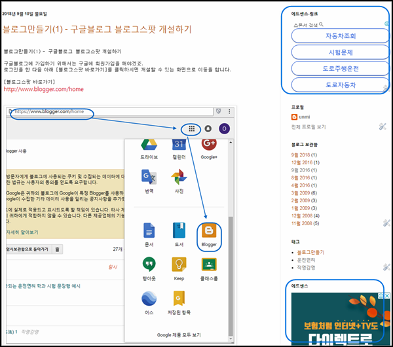Open the Google+ app icon
This screenshot has height=347, width=393.
click(209, 144)
